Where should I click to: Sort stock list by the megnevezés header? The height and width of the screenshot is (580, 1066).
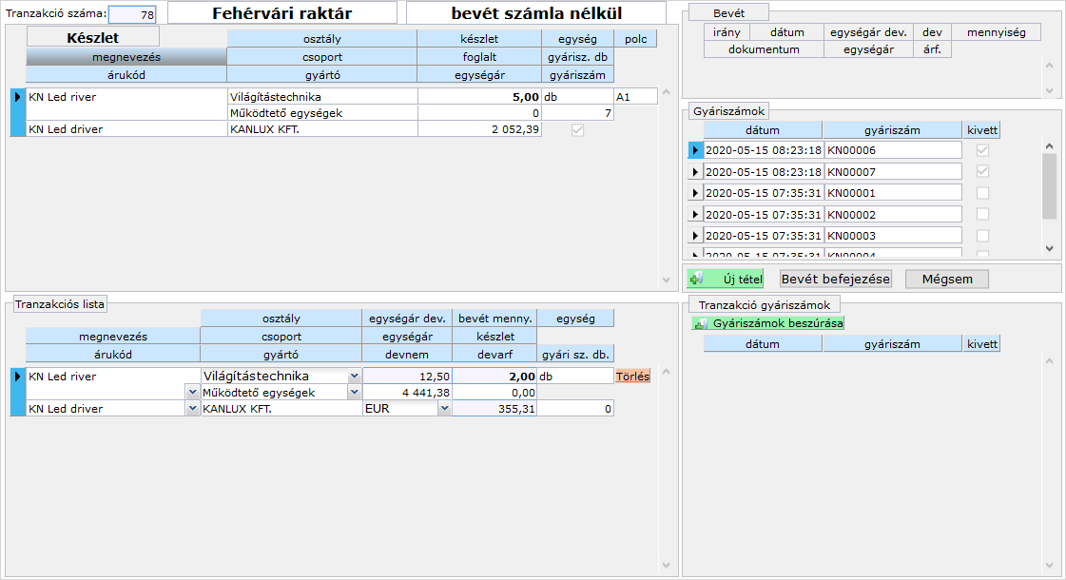tap(126, 57)
